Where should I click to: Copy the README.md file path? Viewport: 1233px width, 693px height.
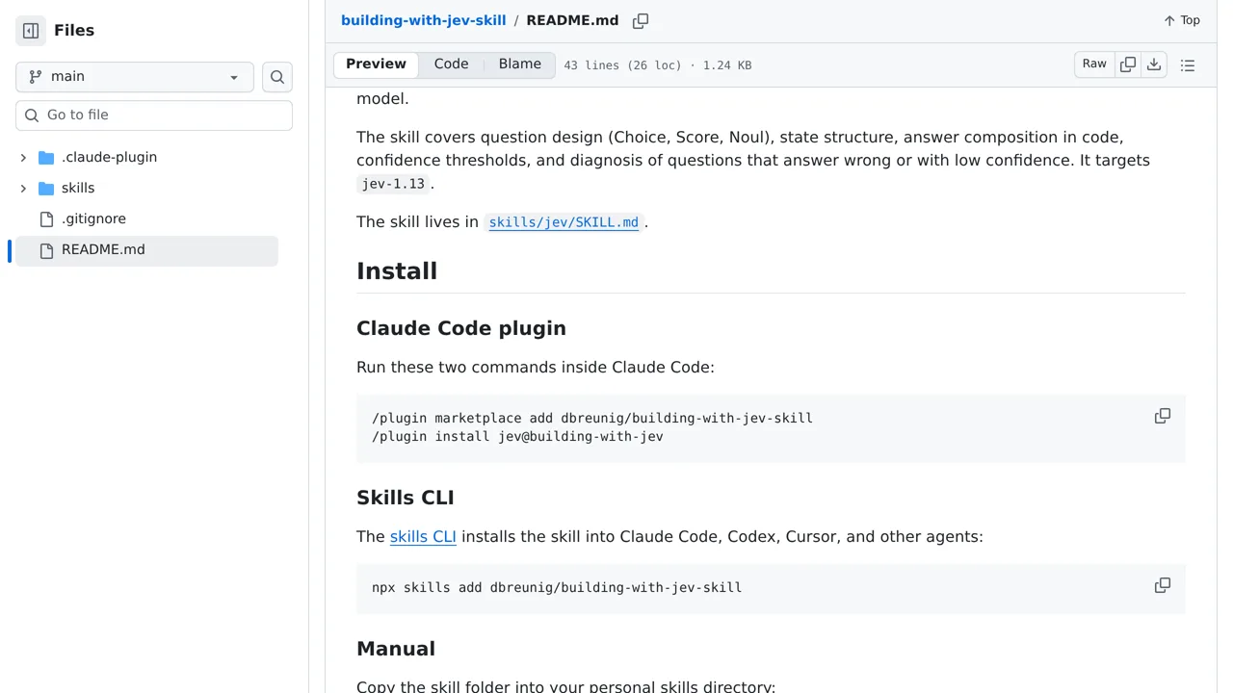[641, 21]
